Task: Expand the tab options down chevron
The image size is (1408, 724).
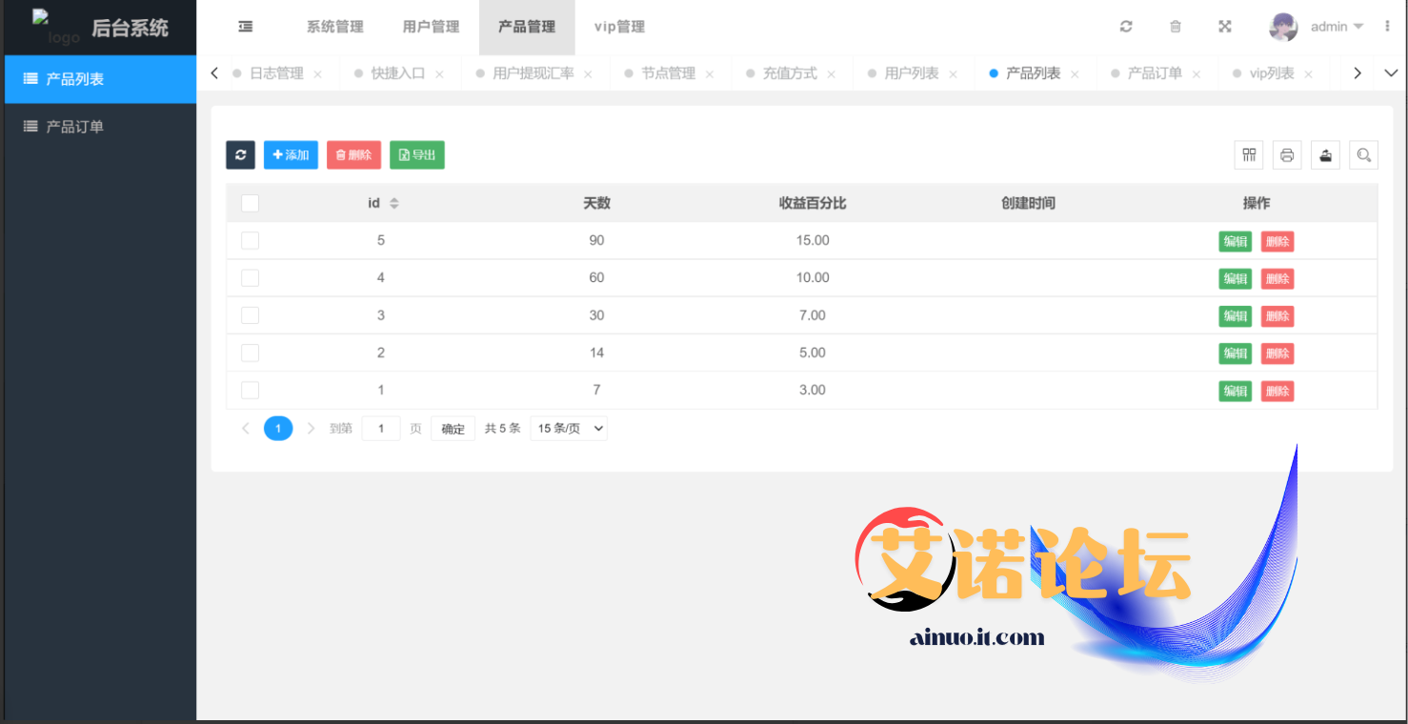Action: point(1391,73)
